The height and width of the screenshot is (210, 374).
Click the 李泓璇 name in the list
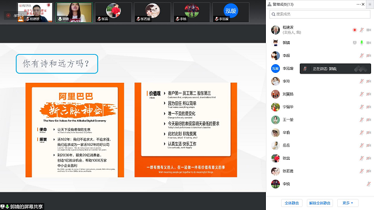click(288, 69)
